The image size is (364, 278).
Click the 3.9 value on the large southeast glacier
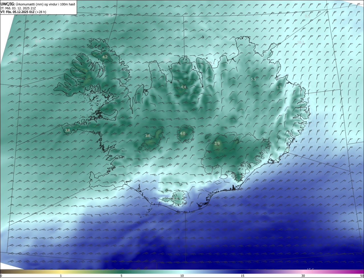click(217, 144)
